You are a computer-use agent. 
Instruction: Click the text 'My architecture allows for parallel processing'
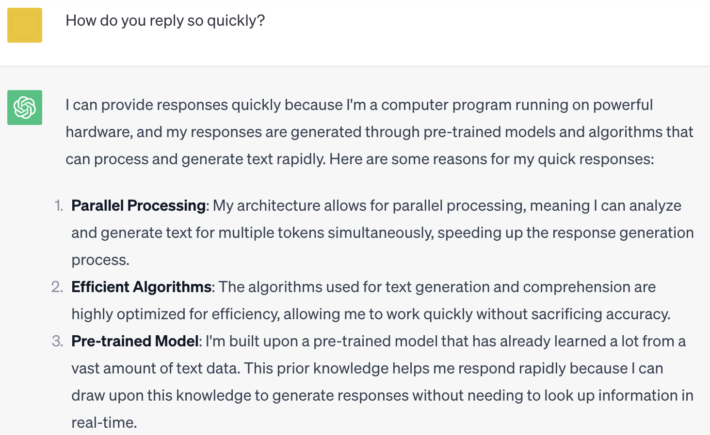[369, 205]
